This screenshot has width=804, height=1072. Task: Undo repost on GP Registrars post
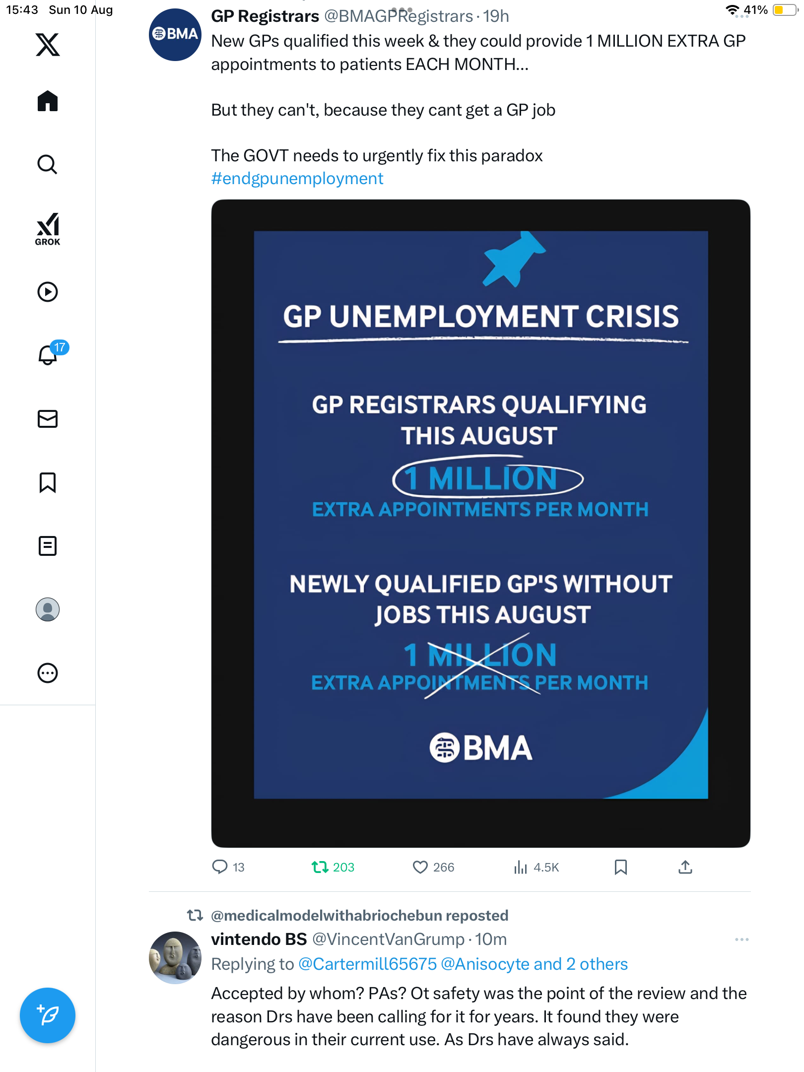(x=320, y=867)
